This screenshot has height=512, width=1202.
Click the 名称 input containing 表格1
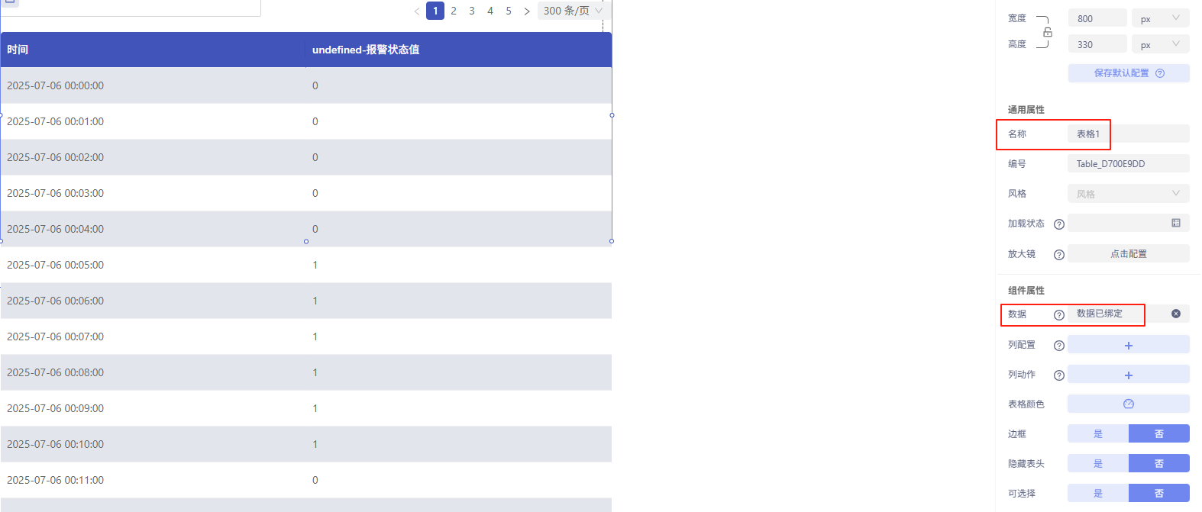point(1129,134)
